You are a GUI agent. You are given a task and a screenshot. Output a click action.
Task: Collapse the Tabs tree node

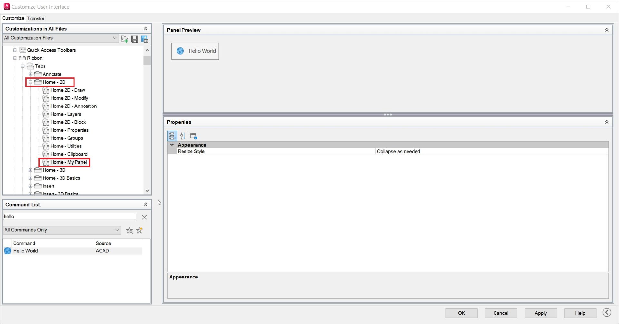(23, 66)
